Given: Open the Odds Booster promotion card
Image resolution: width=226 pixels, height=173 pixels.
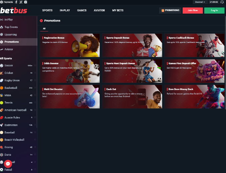Looking at the screenshot, I should coord(69,71).
